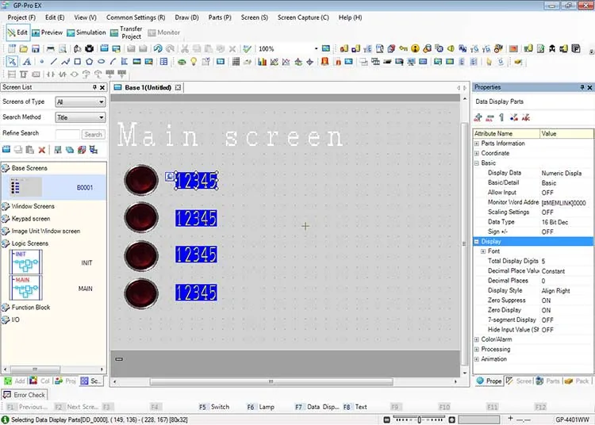Toggle Edit mode button
This screenshot has height=425, width=595.
17,33
